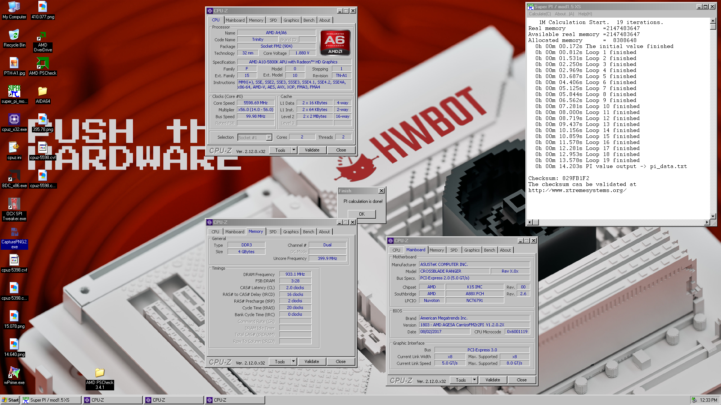Open the Socket #1 selection dropdown

(x=255, y=138)
